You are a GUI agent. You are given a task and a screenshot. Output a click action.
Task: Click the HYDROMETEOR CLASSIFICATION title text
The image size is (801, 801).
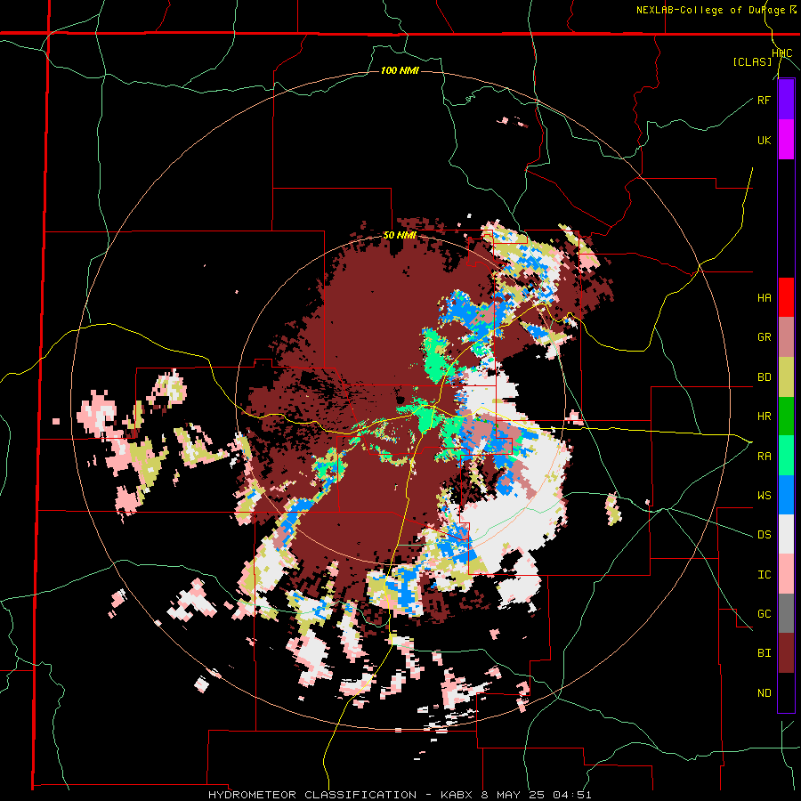312,795
